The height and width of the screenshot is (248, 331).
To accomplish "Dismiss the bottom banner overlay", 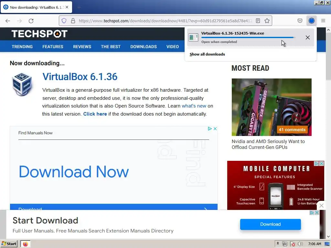I will (321, 205).
